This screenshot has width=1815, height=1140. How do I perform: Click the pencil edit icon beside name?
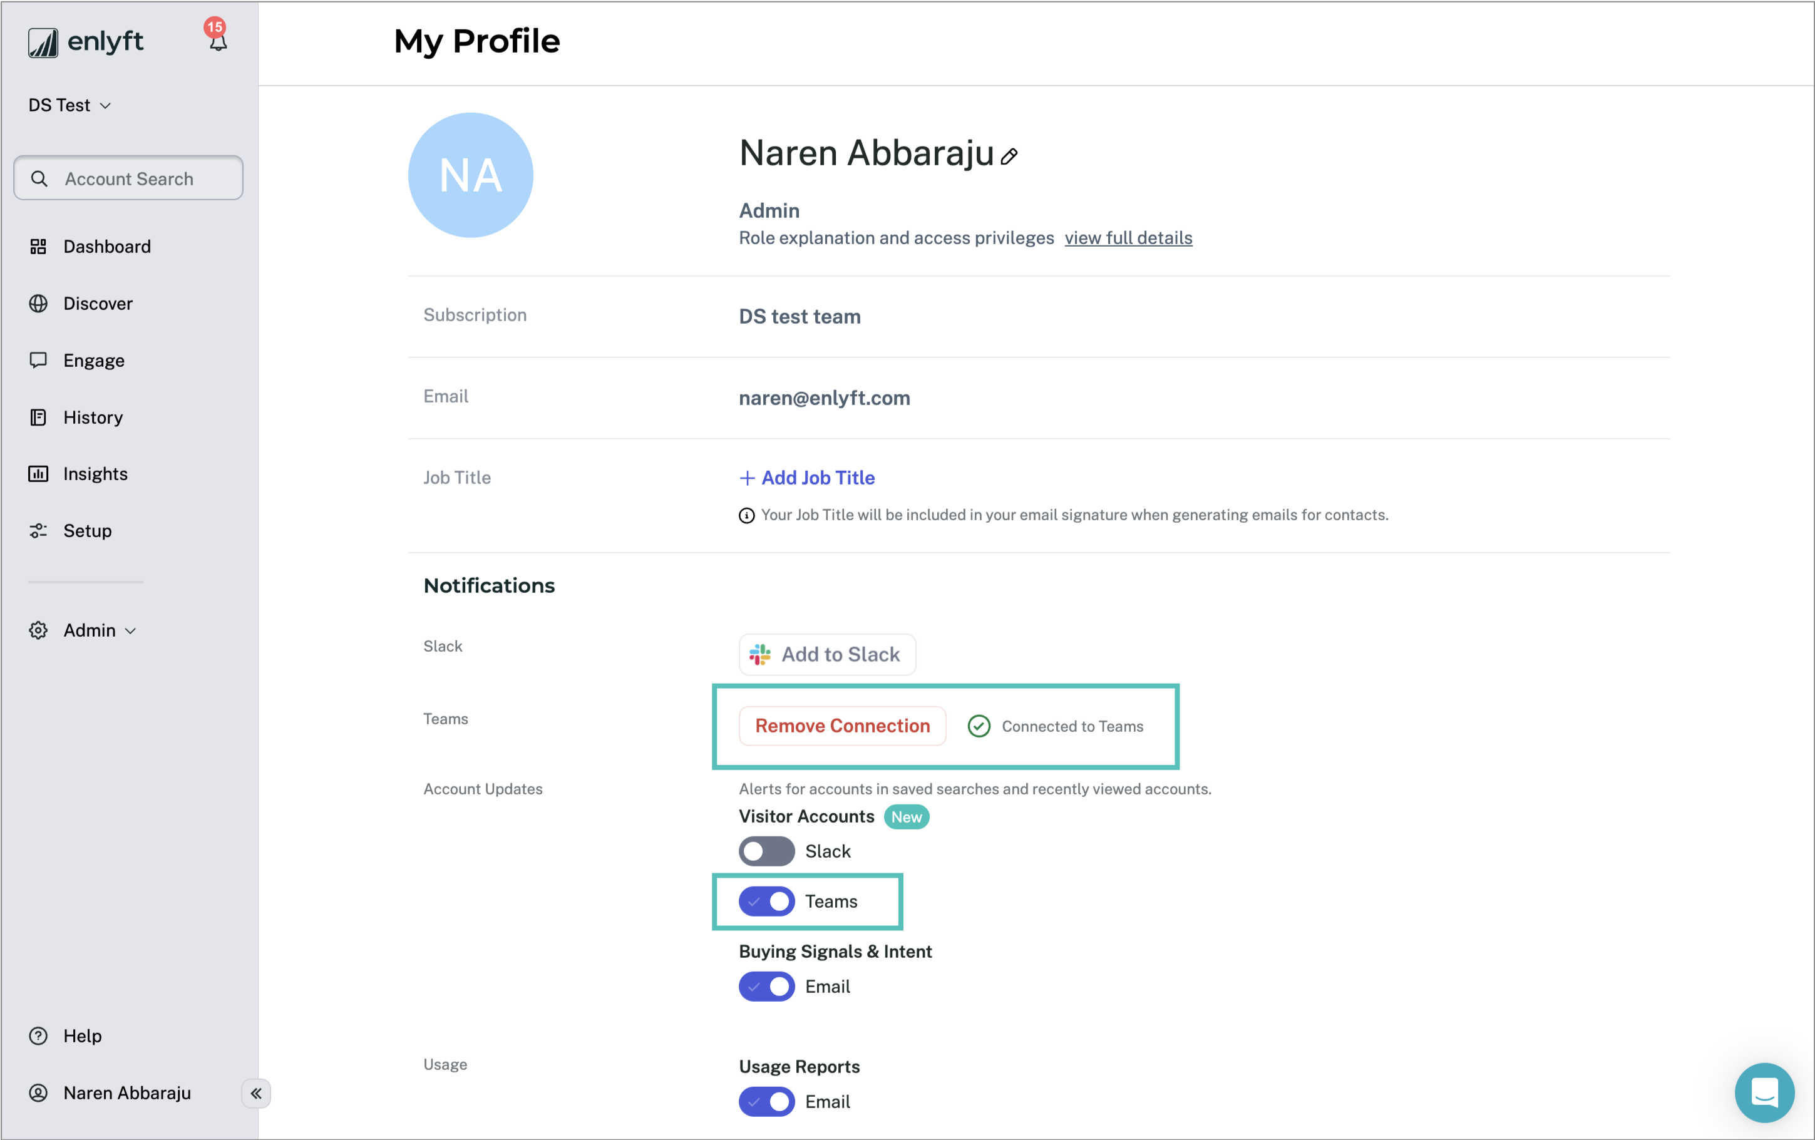pos(1009,157)
